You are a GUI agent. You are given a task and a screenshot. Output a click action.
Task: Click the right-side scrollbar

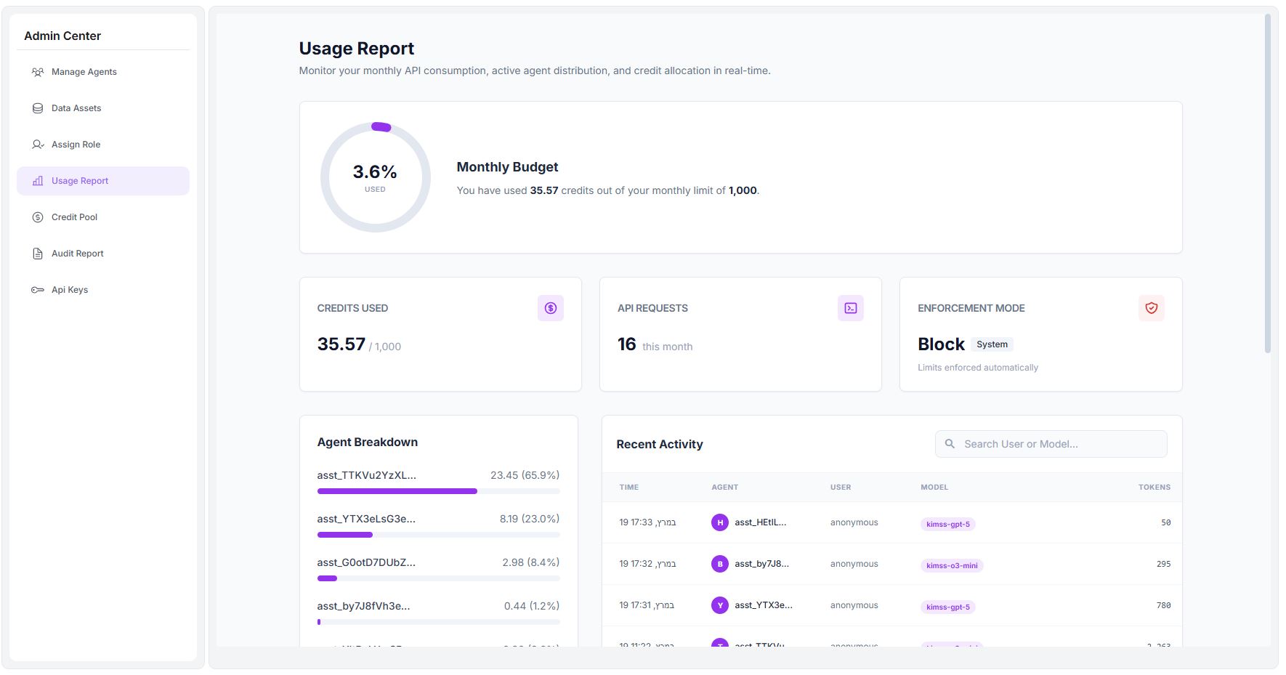tap(1269, 182)
